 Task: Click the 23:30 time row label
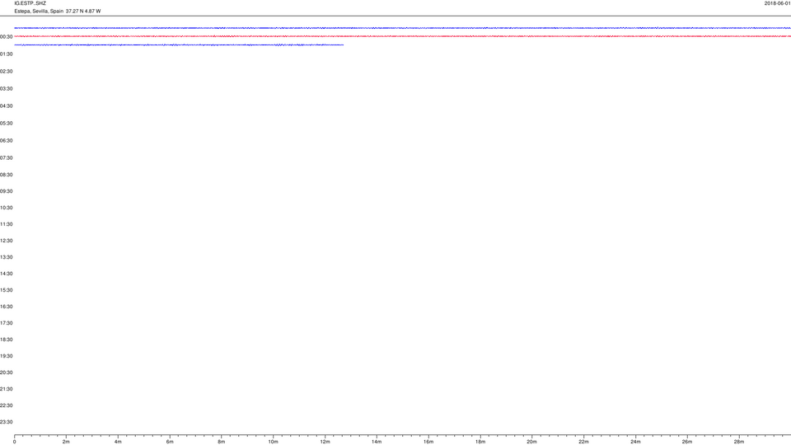tap(6, 422)
